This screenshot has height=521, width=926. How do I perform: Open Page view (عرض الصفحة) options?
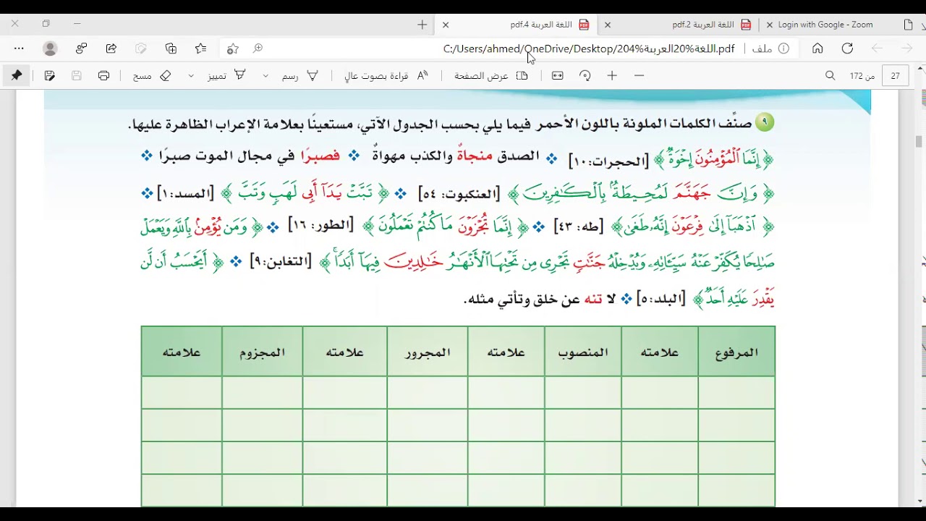tap(491, 75)
